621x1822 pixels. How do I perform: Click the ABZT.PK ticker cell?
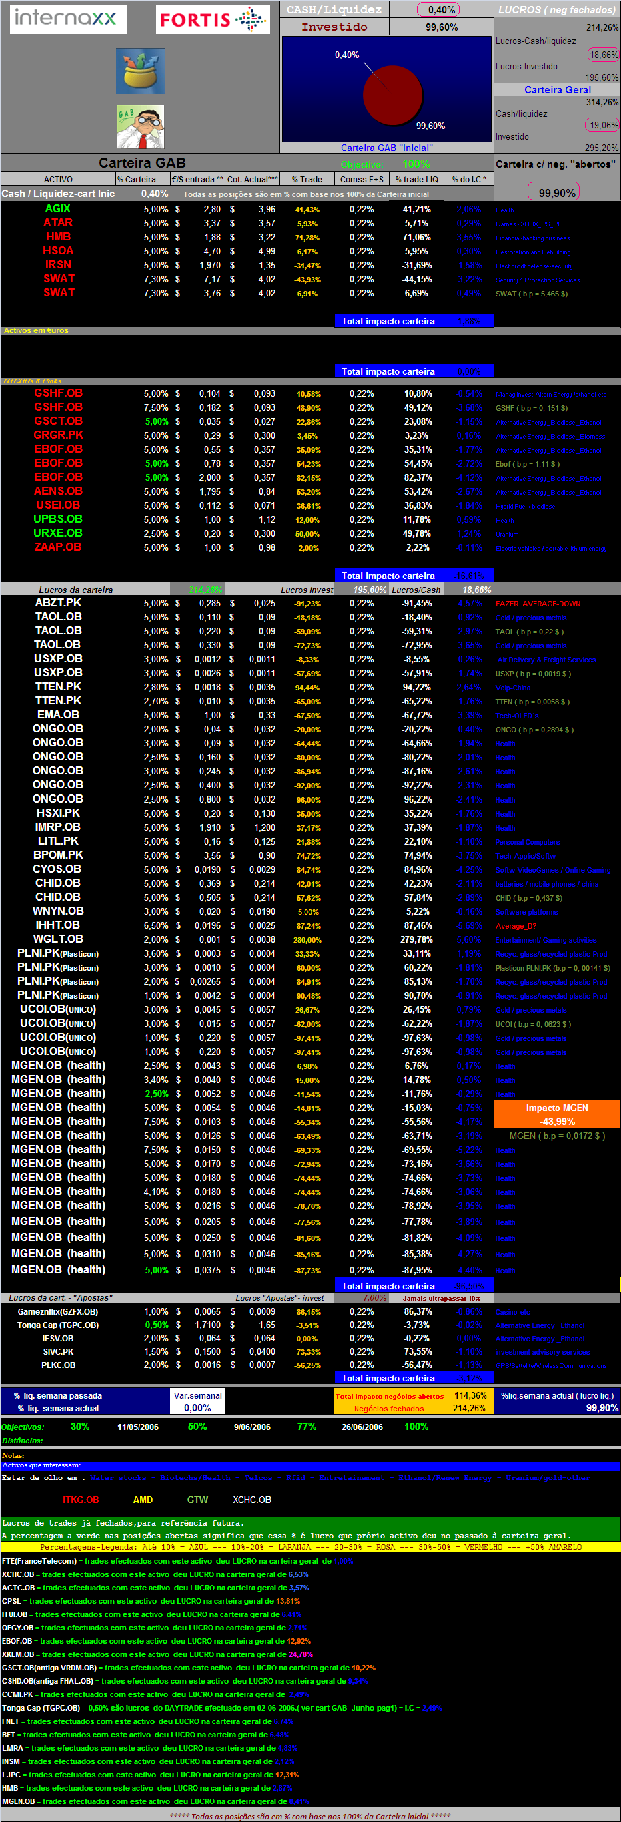click(58, 603)
